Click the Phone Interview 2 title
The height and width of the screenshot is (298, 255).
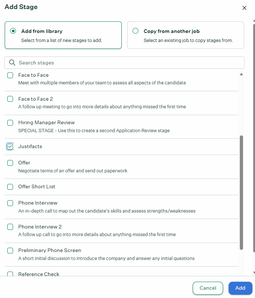pyautogui.click(x=40, y=227)
